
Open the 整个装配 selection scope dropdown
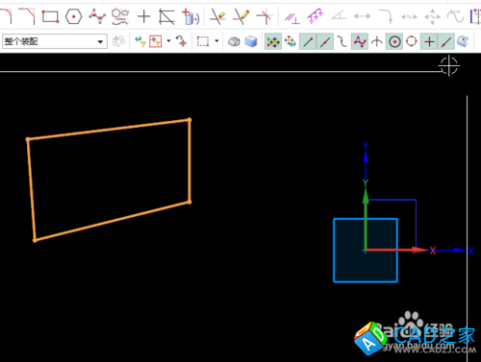[x=55, y=41]
